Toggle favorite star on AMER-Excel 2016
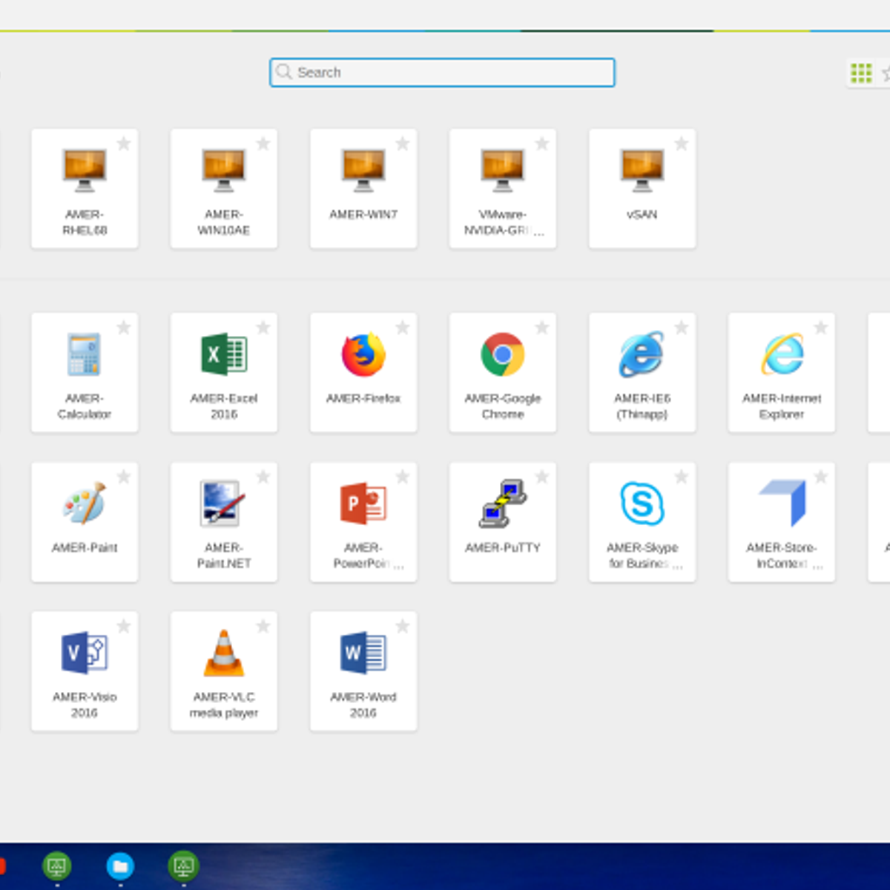The width and height of the screenshot is (890, 890). tap(263, 327)
